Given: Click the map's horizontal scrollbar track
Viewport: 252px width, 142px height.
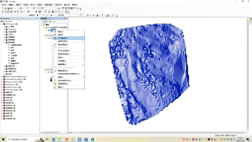Looking at the screenshot, I should [162, 133].
